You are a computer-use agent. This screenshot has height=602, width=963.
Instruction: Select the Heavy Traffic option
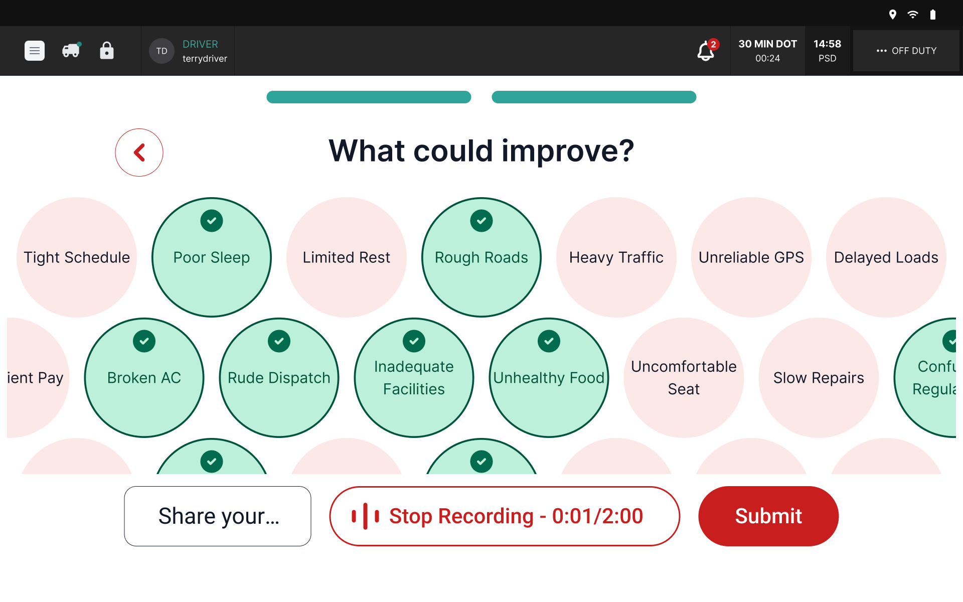pos(616,257)
